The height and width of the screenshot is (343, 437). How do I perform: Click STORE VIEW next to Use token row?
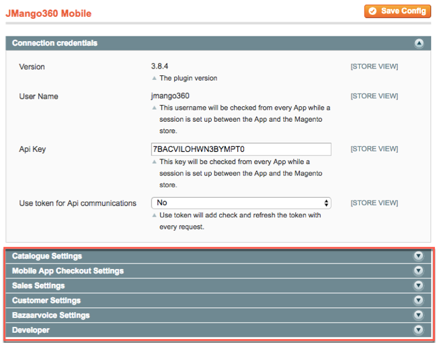(x=374, y=203)
